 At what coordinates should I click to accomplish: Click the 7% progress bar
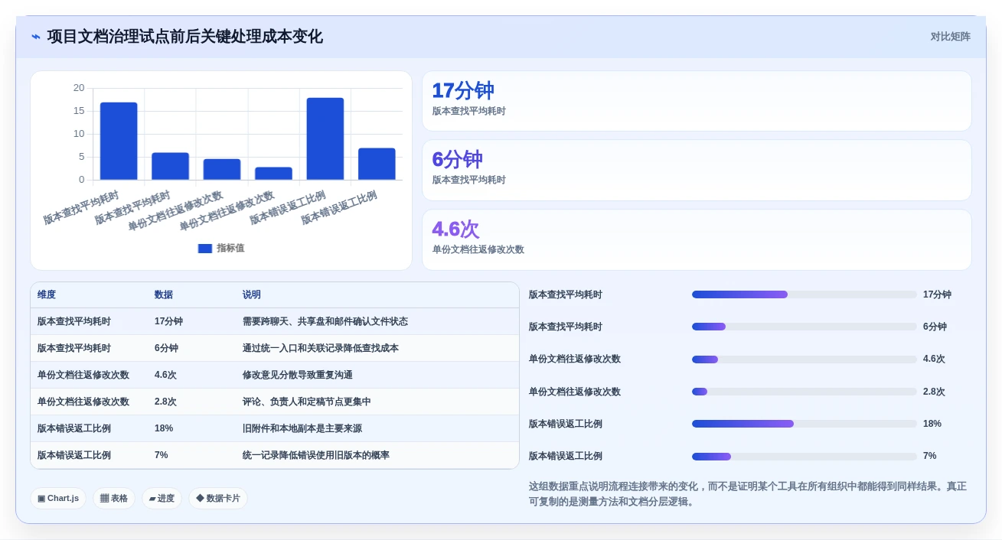[804, 457]
